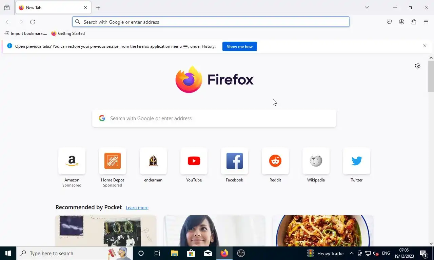Open the Firefox application hamburger menu

coord(426,22)
